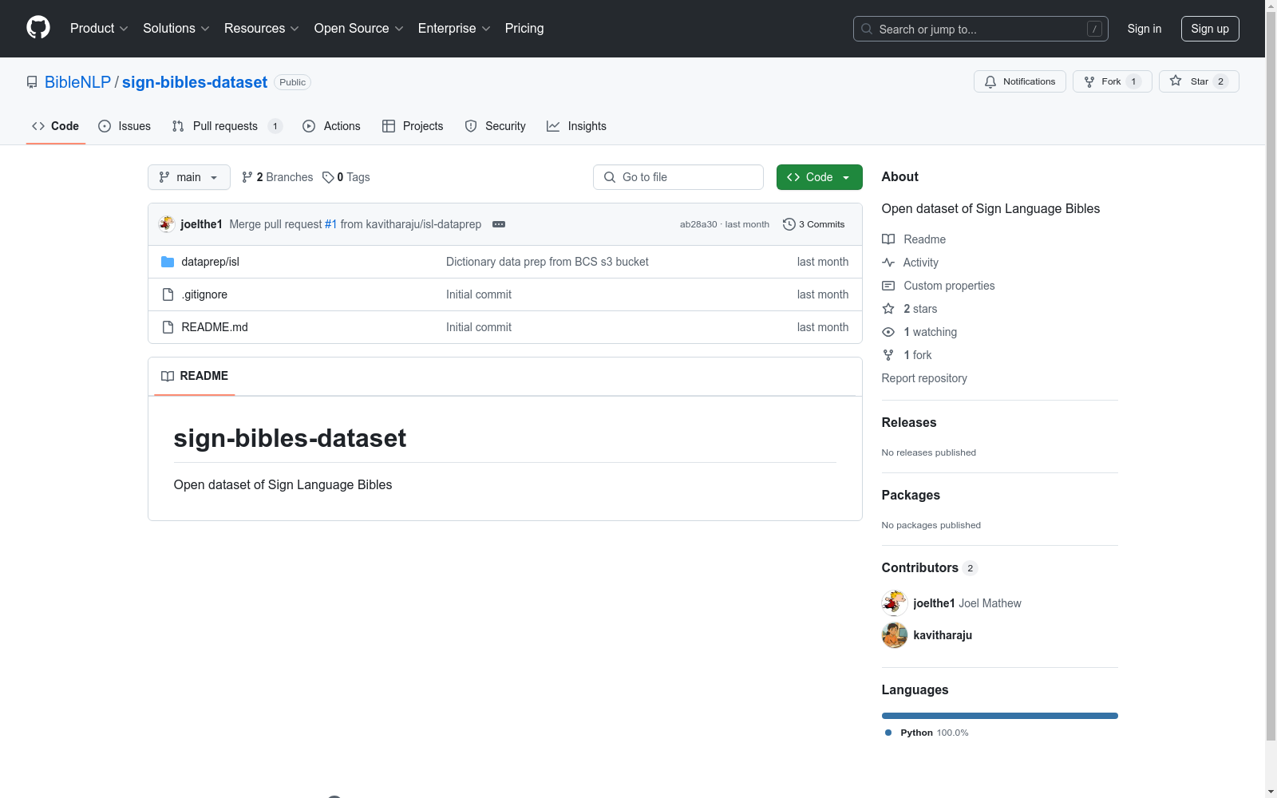Click Report repository
1277x798 pixels.
tap(924, 378)
